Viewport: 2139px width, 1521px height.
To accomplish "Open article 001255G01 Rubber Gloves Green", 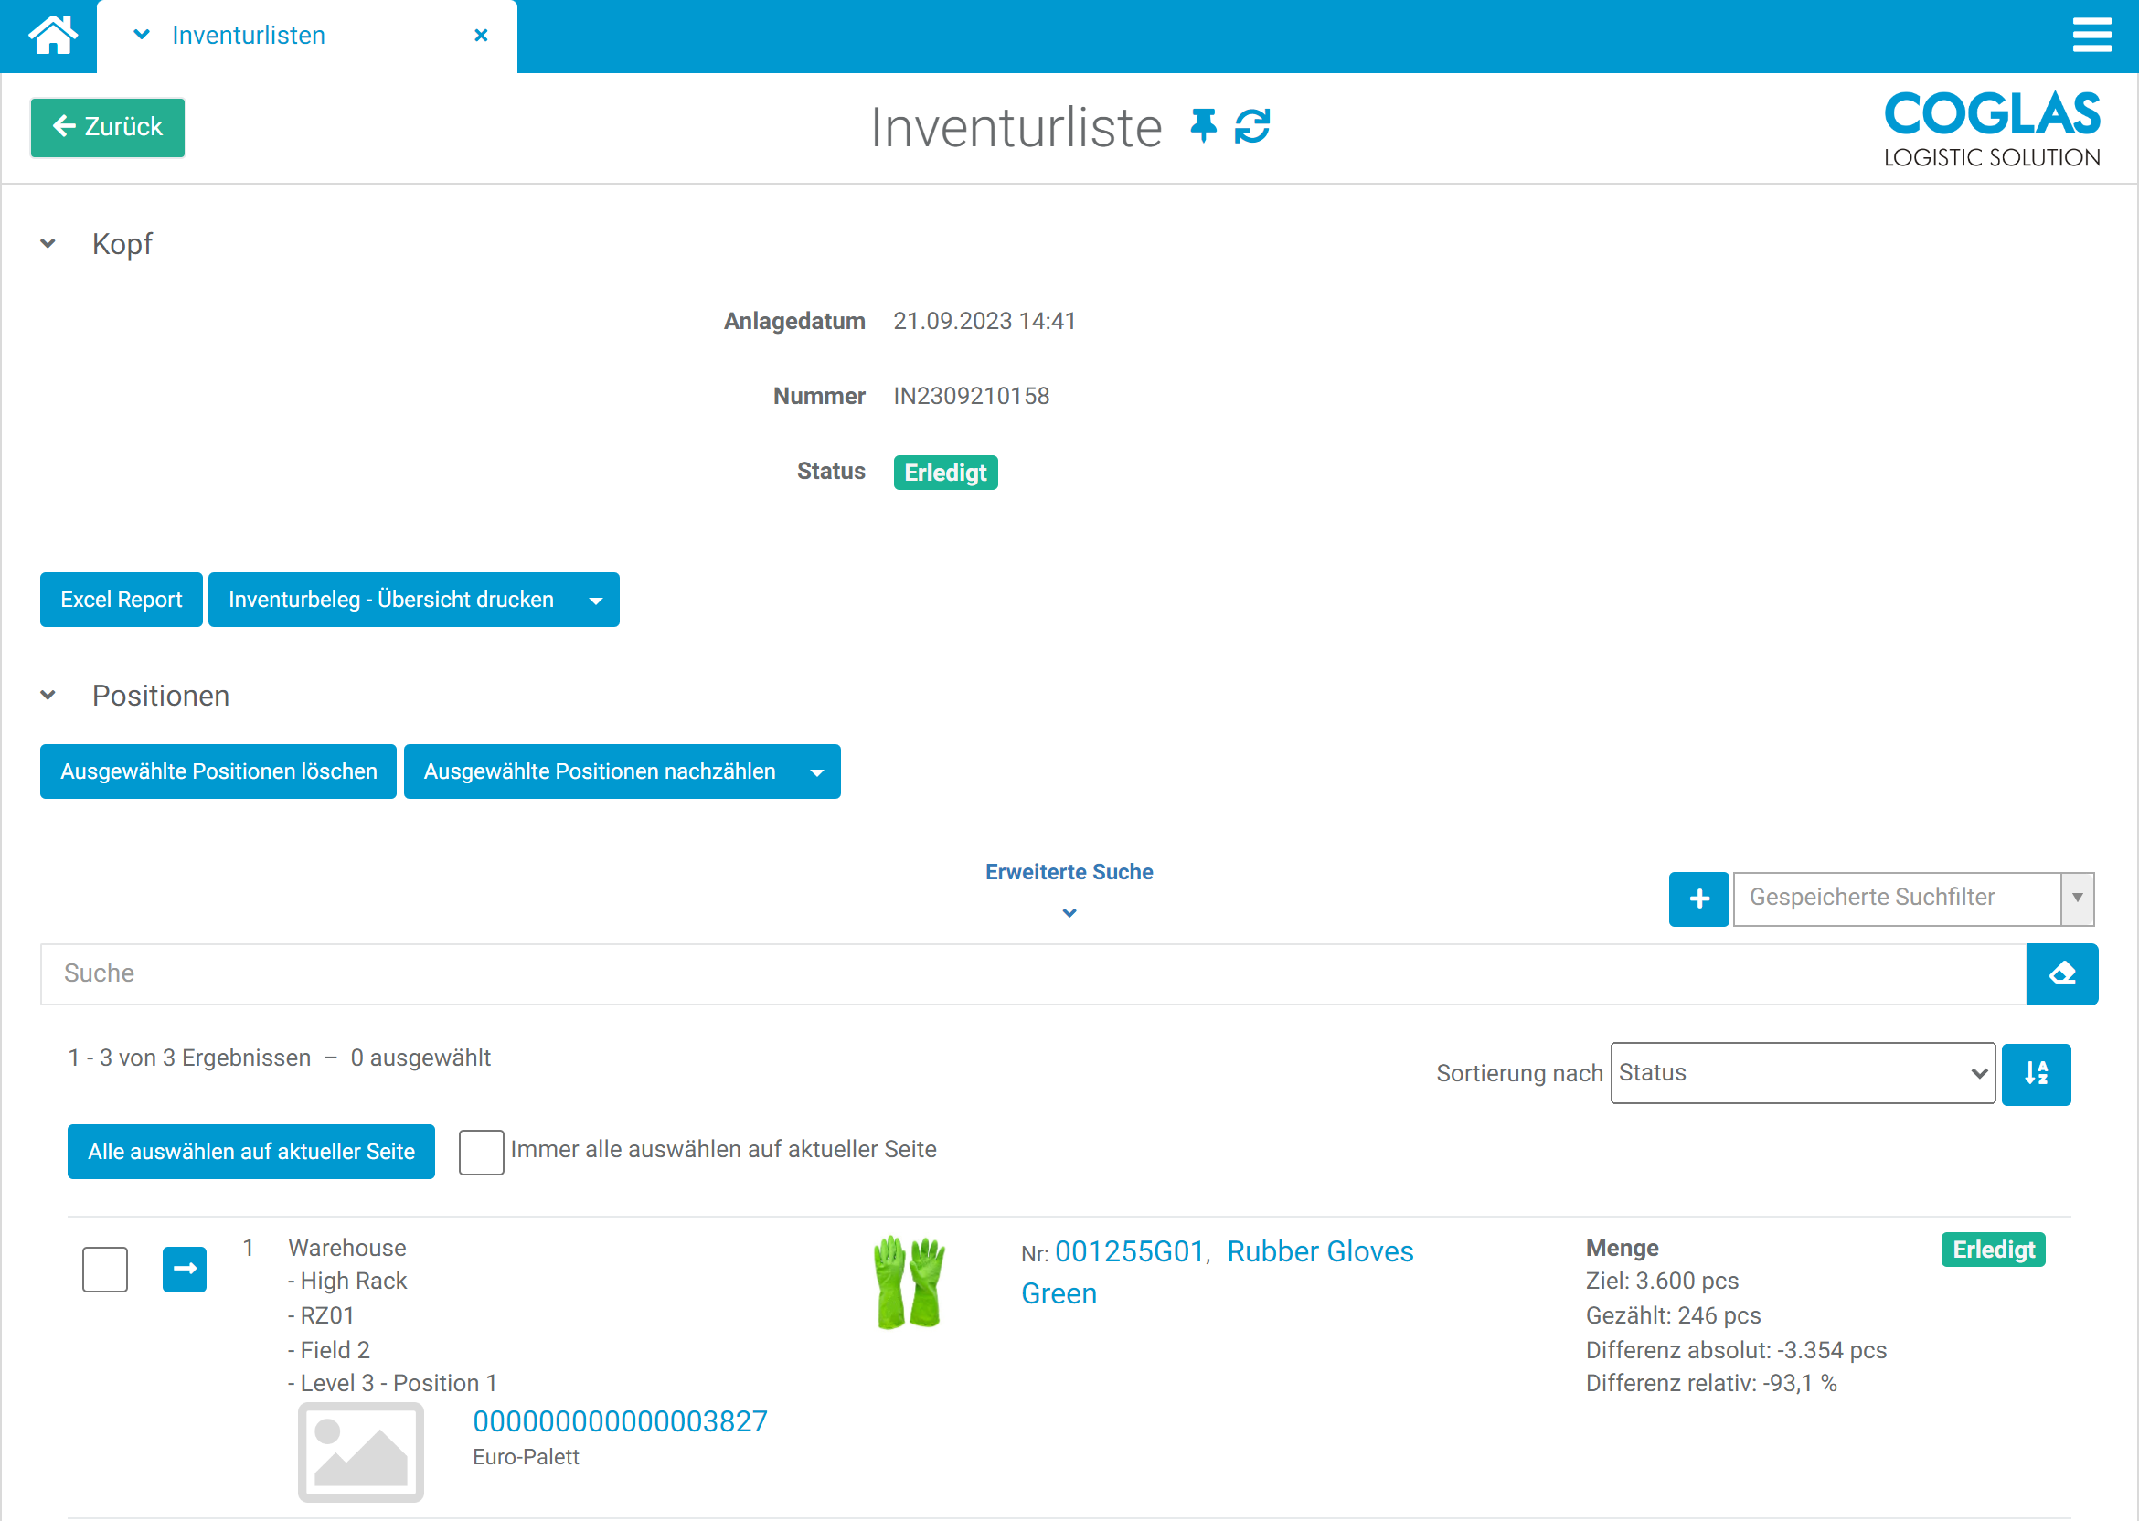I will click(x=1131, y=1250).
